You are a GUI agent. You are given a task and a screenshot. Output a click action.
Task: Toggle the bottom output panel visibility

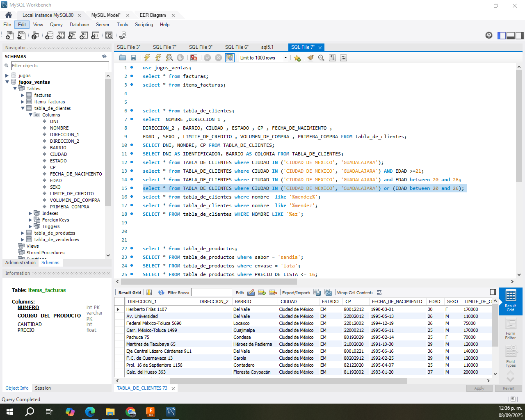tap(511, 36)
